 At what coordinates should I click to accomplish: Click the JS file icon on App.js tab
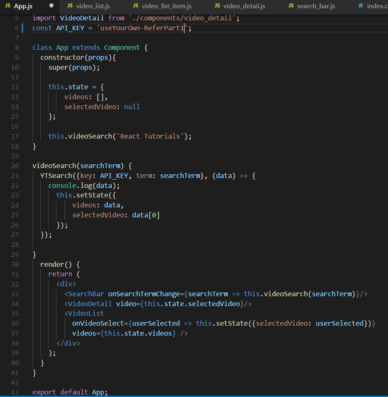(x=8, y=5)
